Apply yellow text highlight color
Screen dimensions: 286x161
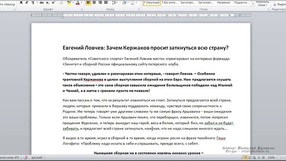coord(69,2)
